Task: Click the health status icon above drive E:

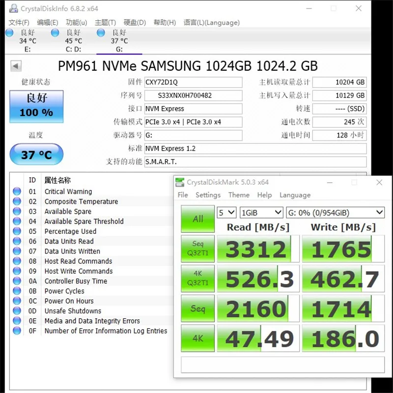Action: 9,32
